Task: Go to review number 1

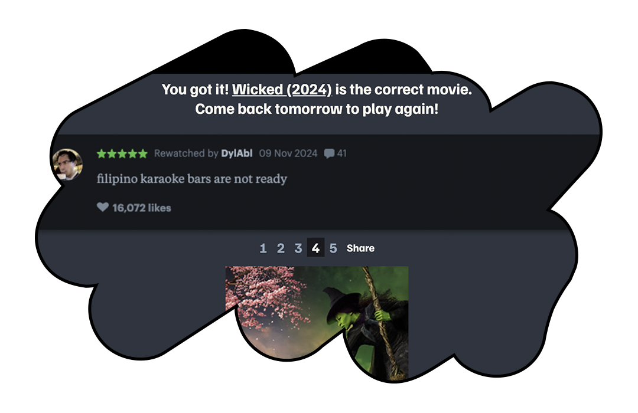Action: [263, 248]
